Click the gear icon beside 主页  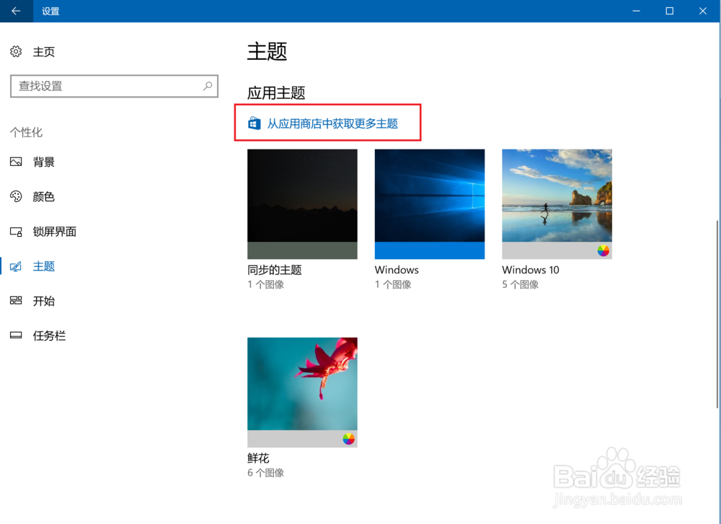(x=16, y=51)
